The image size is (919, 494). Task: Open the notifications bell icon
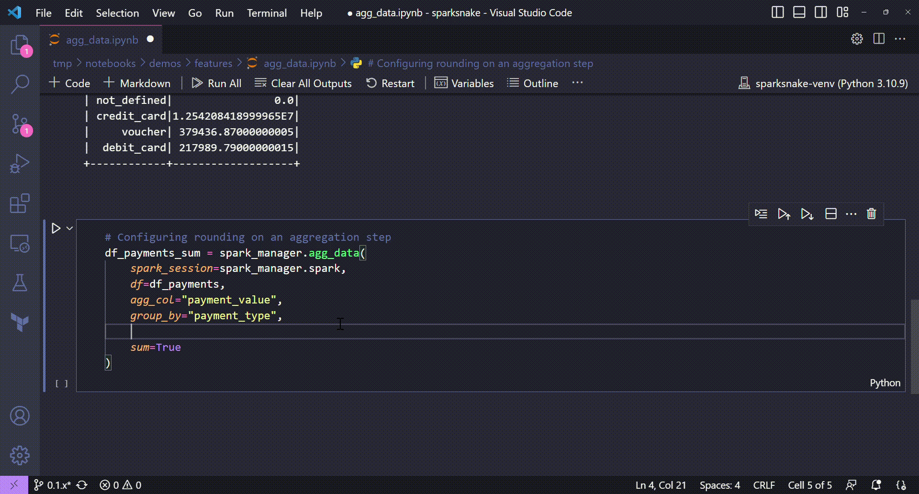(x=876, y=485)
